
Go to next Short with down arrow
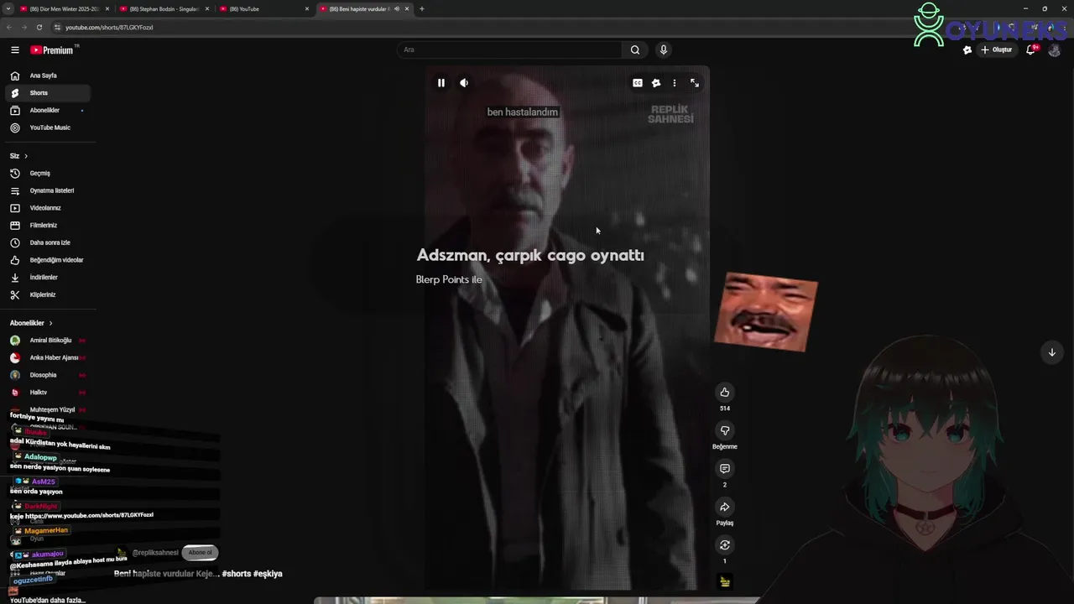(1051, 352)
